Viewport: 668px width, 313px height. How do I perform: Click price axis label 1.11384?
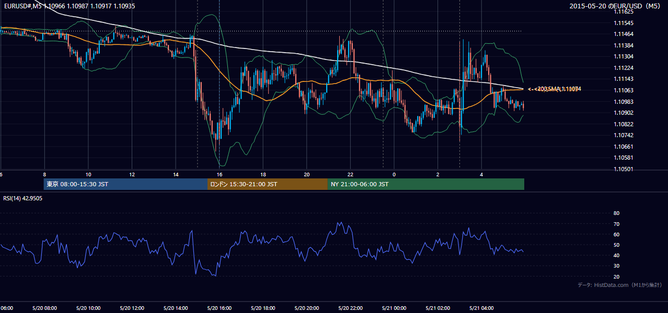click(x=623, y=45)
